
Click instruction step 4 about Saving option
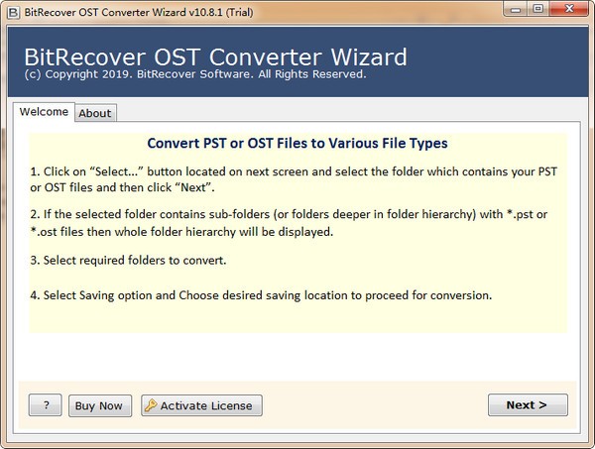[x=261, y=295]
